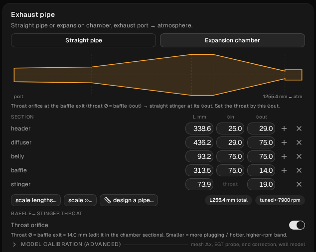Open the design a pipe wizard

(129, 200)
